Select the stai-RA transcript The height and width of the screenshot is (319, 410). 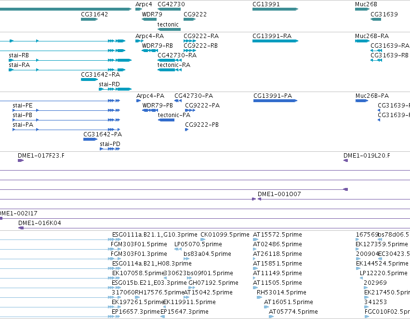pos(67,70)
